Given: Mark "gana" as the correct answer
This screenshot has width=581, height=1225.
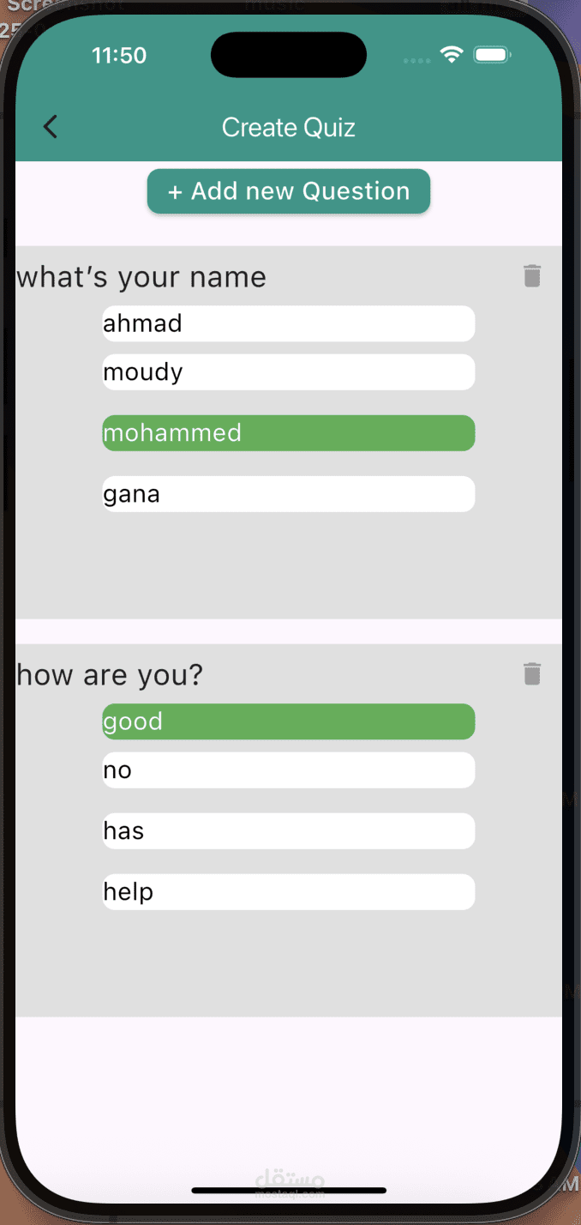Looking at the screenshot, I should click(x=288, y=494).
